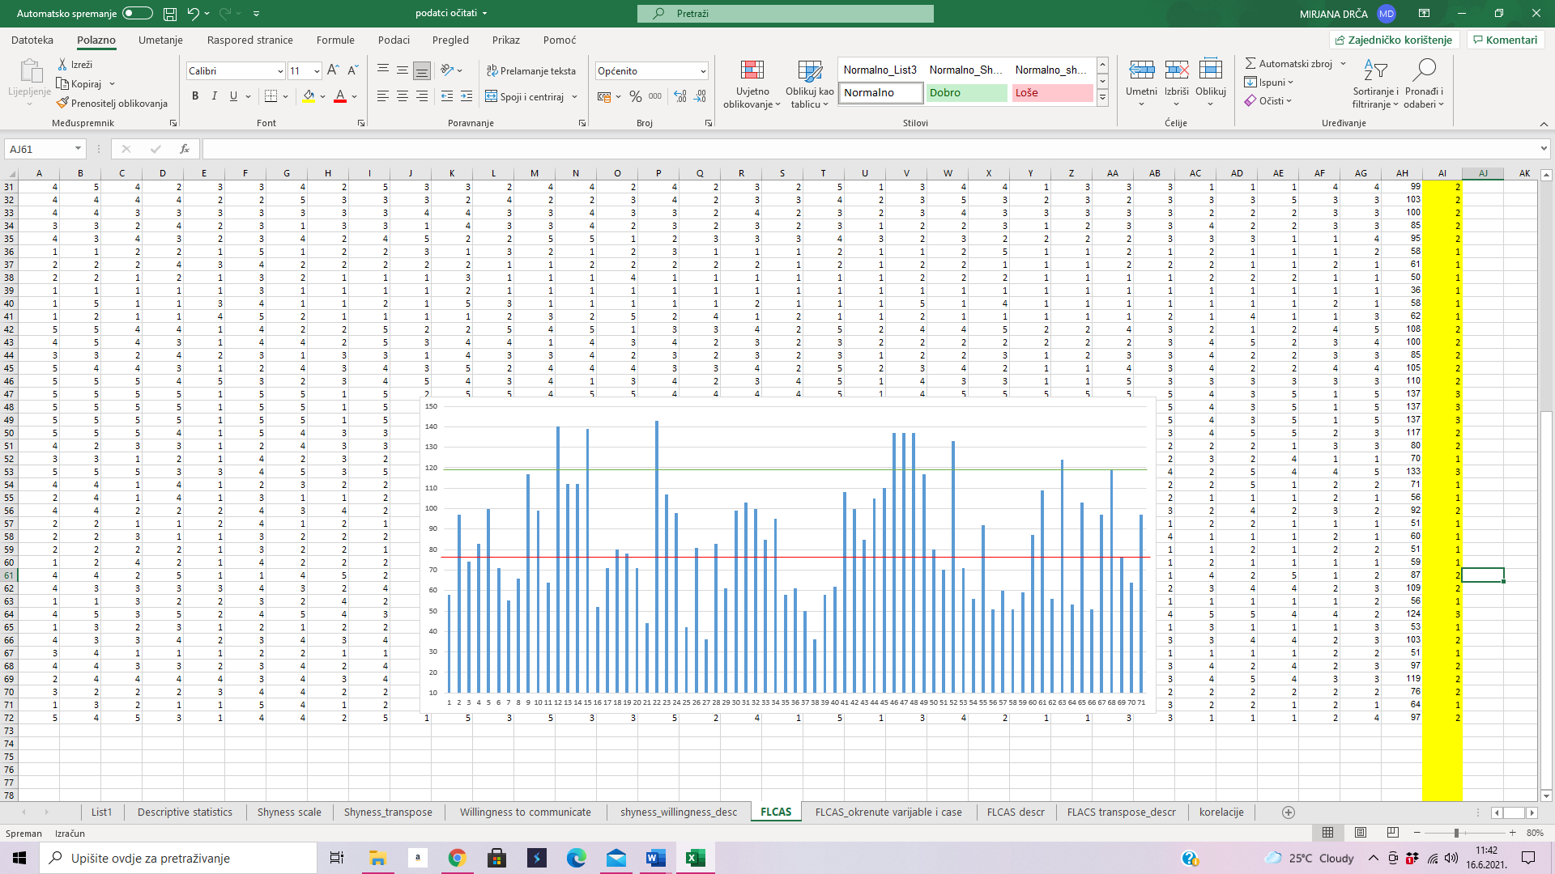Open Podaci ribbon tab
Image resolution: width=1555 pixels, height=874 pixels.
coord(394,40)
